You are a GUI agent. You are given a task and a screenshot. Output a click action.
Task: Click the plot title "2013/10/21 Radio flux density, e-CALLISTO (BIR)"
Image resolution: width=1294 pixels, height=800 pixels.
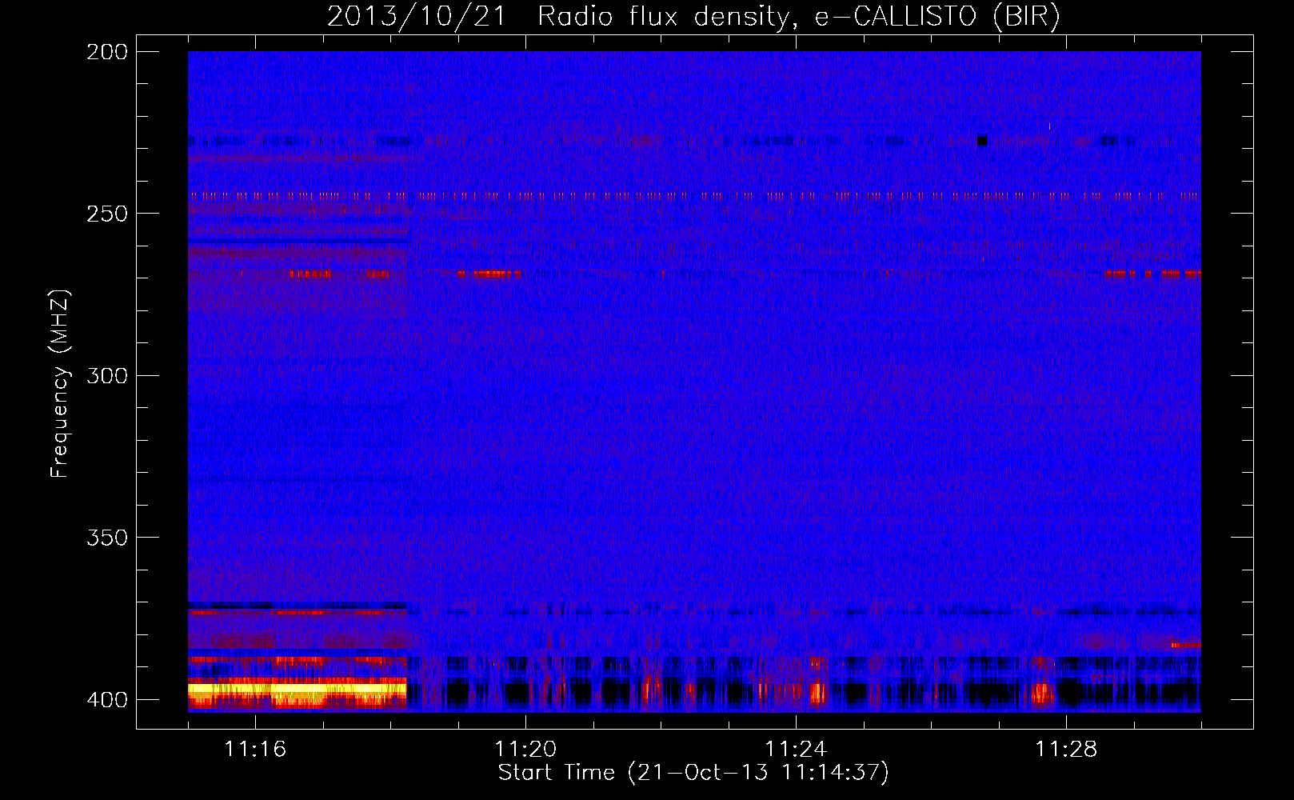pyautogui.click(x=693, y=16)
